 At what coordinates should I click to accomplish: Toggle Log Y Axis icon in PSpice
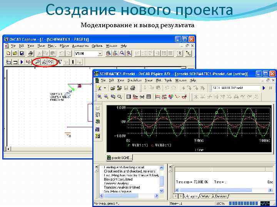149,97
